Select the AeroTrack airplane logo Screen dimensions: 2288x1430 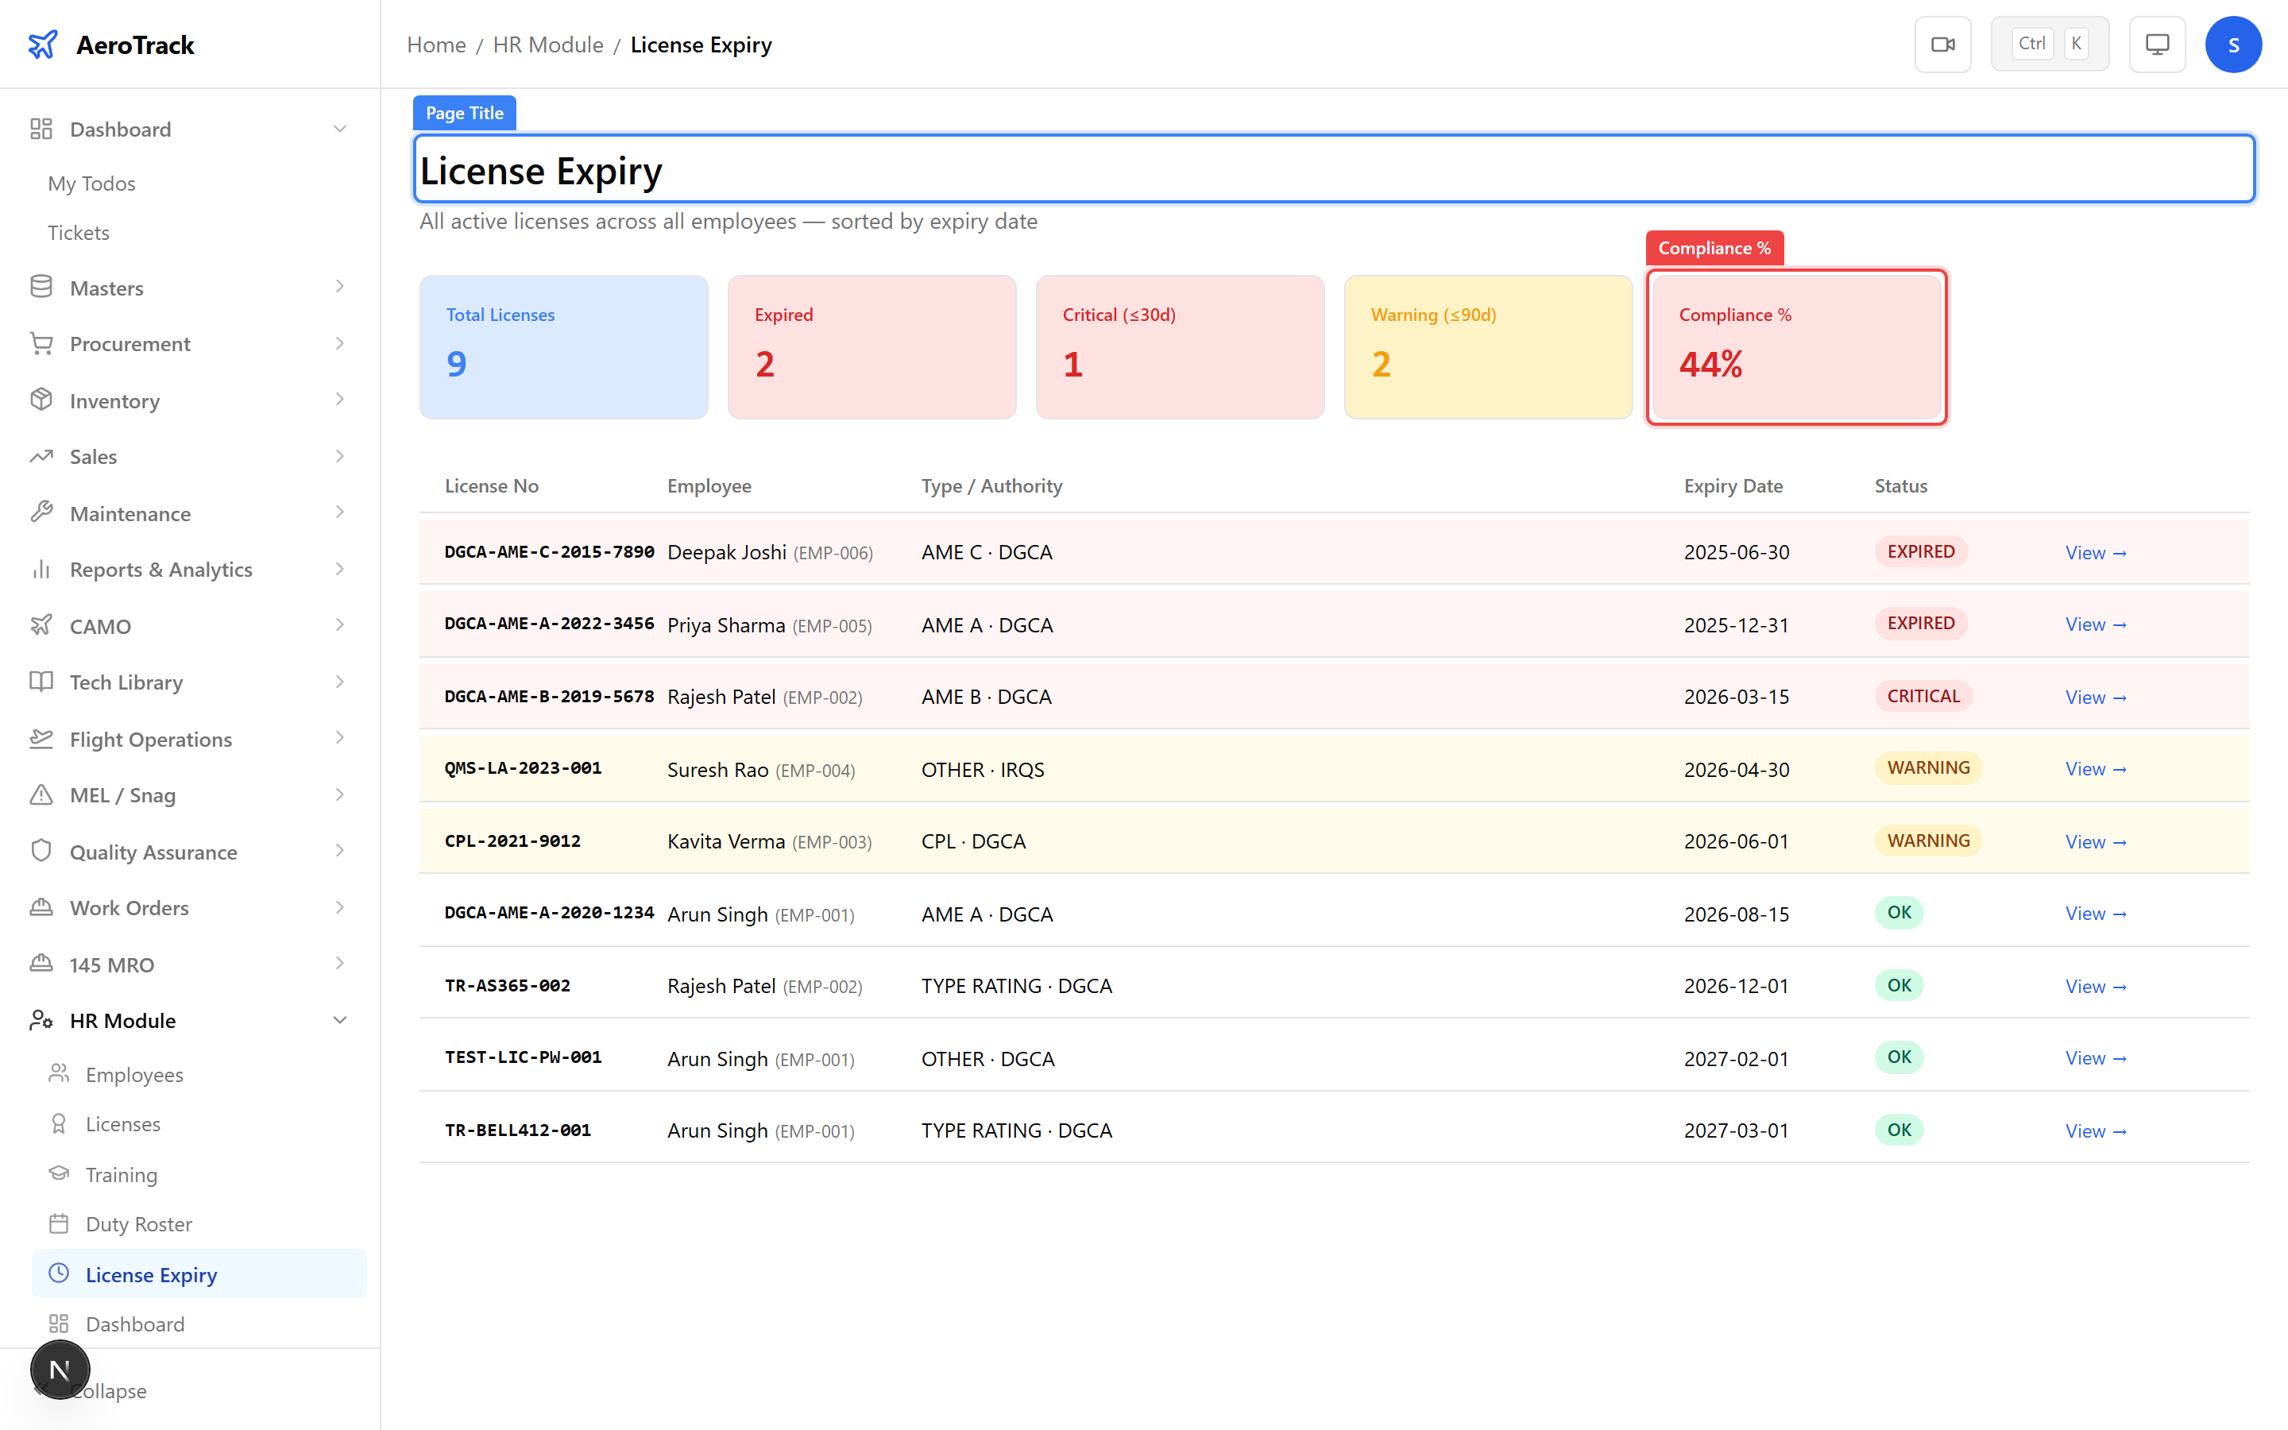(x=43, y=44)
